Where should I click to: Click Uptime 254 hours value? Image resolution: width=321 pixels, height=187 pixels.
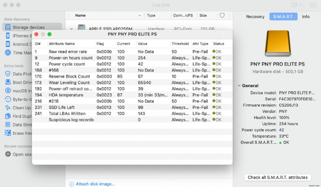(288, 124)
